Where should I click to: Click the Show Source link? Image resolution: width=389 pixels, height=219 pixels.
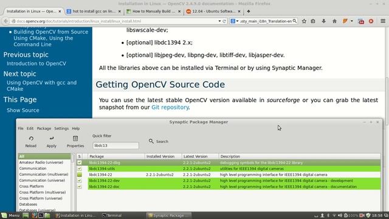coord(23,110)
